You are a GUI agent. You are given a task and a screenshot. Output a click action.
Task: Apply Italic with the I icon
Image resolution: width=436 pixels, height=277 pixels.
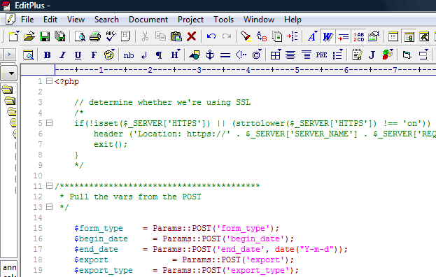point(62,55)
